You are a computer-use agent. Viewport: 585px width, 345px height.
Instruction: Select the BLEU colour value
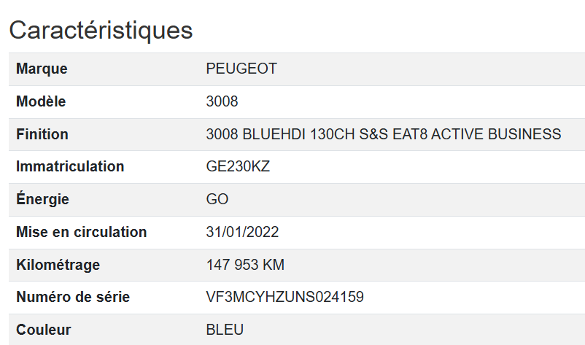[225, 330]
